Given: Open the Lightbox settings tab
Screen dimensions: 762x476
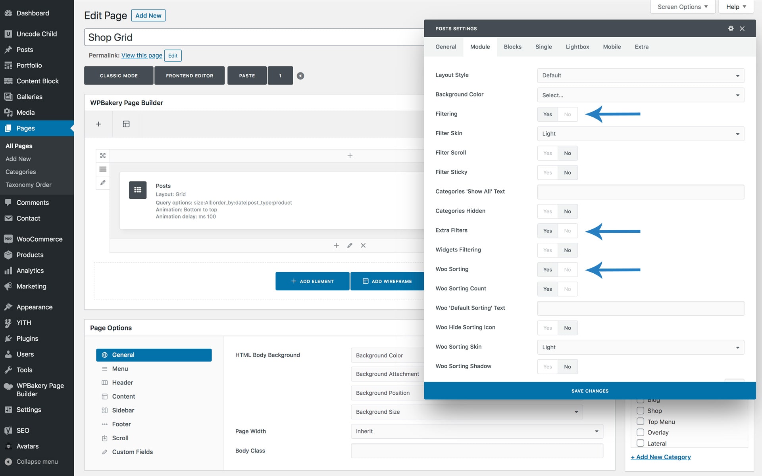Looking at the screenshot, I should 577,47.
